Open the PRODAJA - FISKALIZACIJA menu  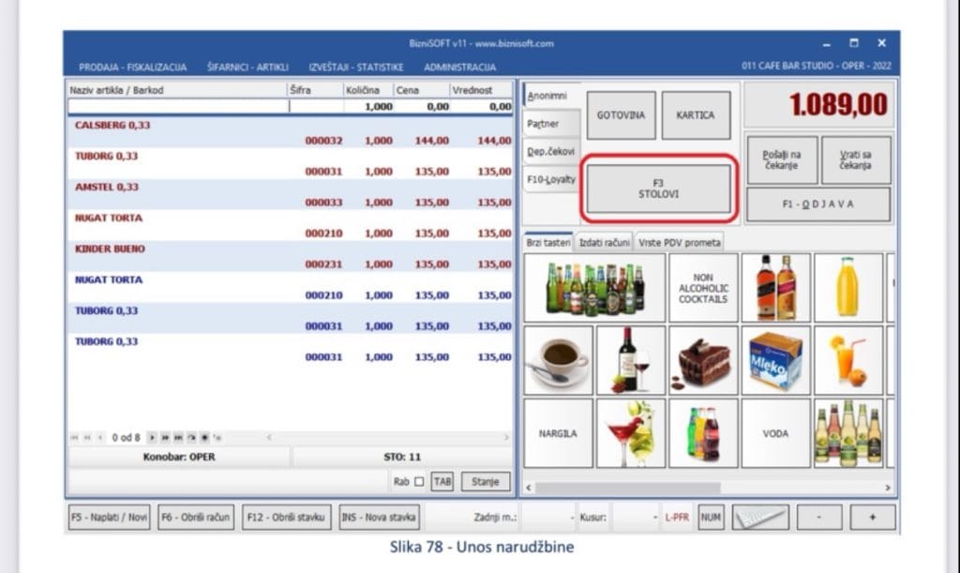[132, 68]
